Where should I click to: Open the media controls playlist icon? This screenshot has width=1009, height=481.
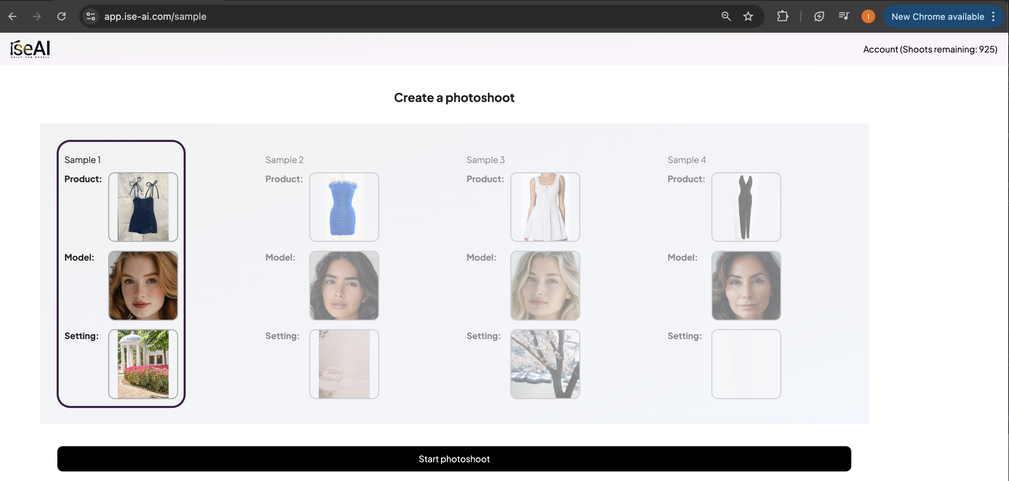coord(843,16)
